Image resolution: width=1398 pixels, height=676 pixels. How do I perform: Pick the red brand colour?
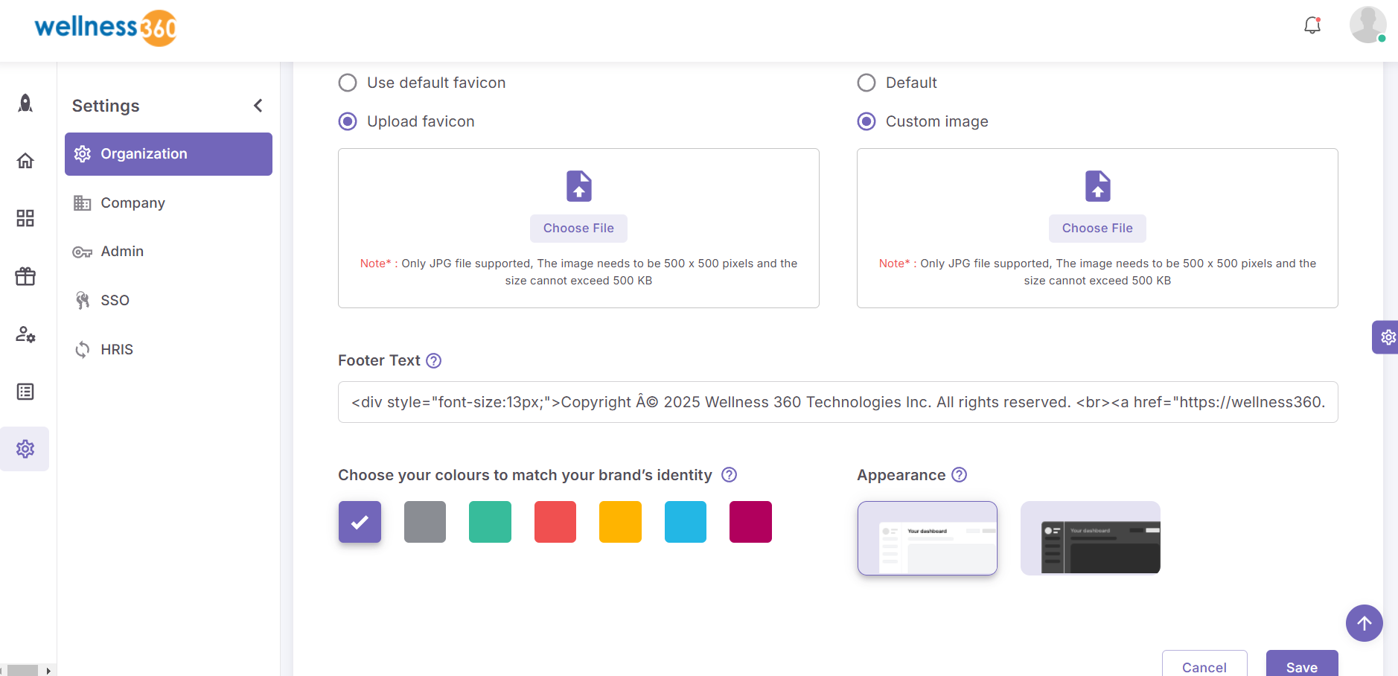point(555,522)
